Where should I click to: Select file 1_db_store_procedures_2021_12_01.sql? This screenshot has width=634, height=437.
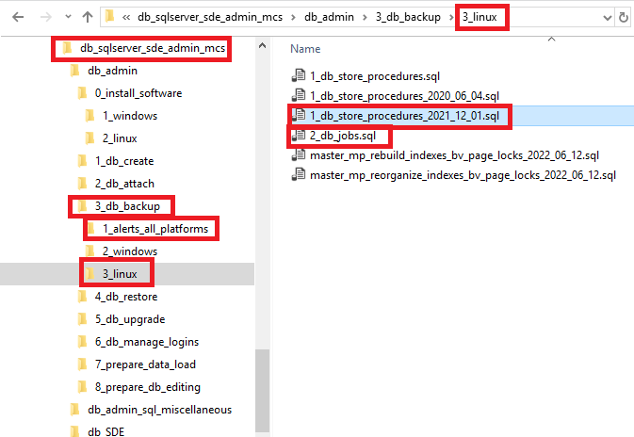404,116
